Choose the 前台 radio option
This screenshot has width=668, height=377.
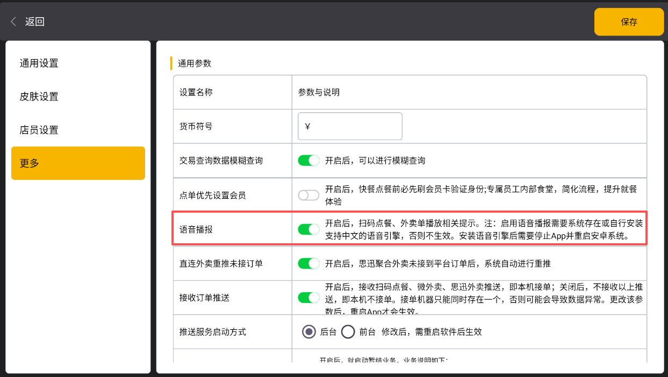[348, 332]
